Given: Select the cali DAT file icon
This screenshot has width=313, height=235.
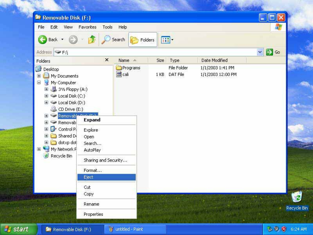Looking at the screenshot, I should point(119,75).
